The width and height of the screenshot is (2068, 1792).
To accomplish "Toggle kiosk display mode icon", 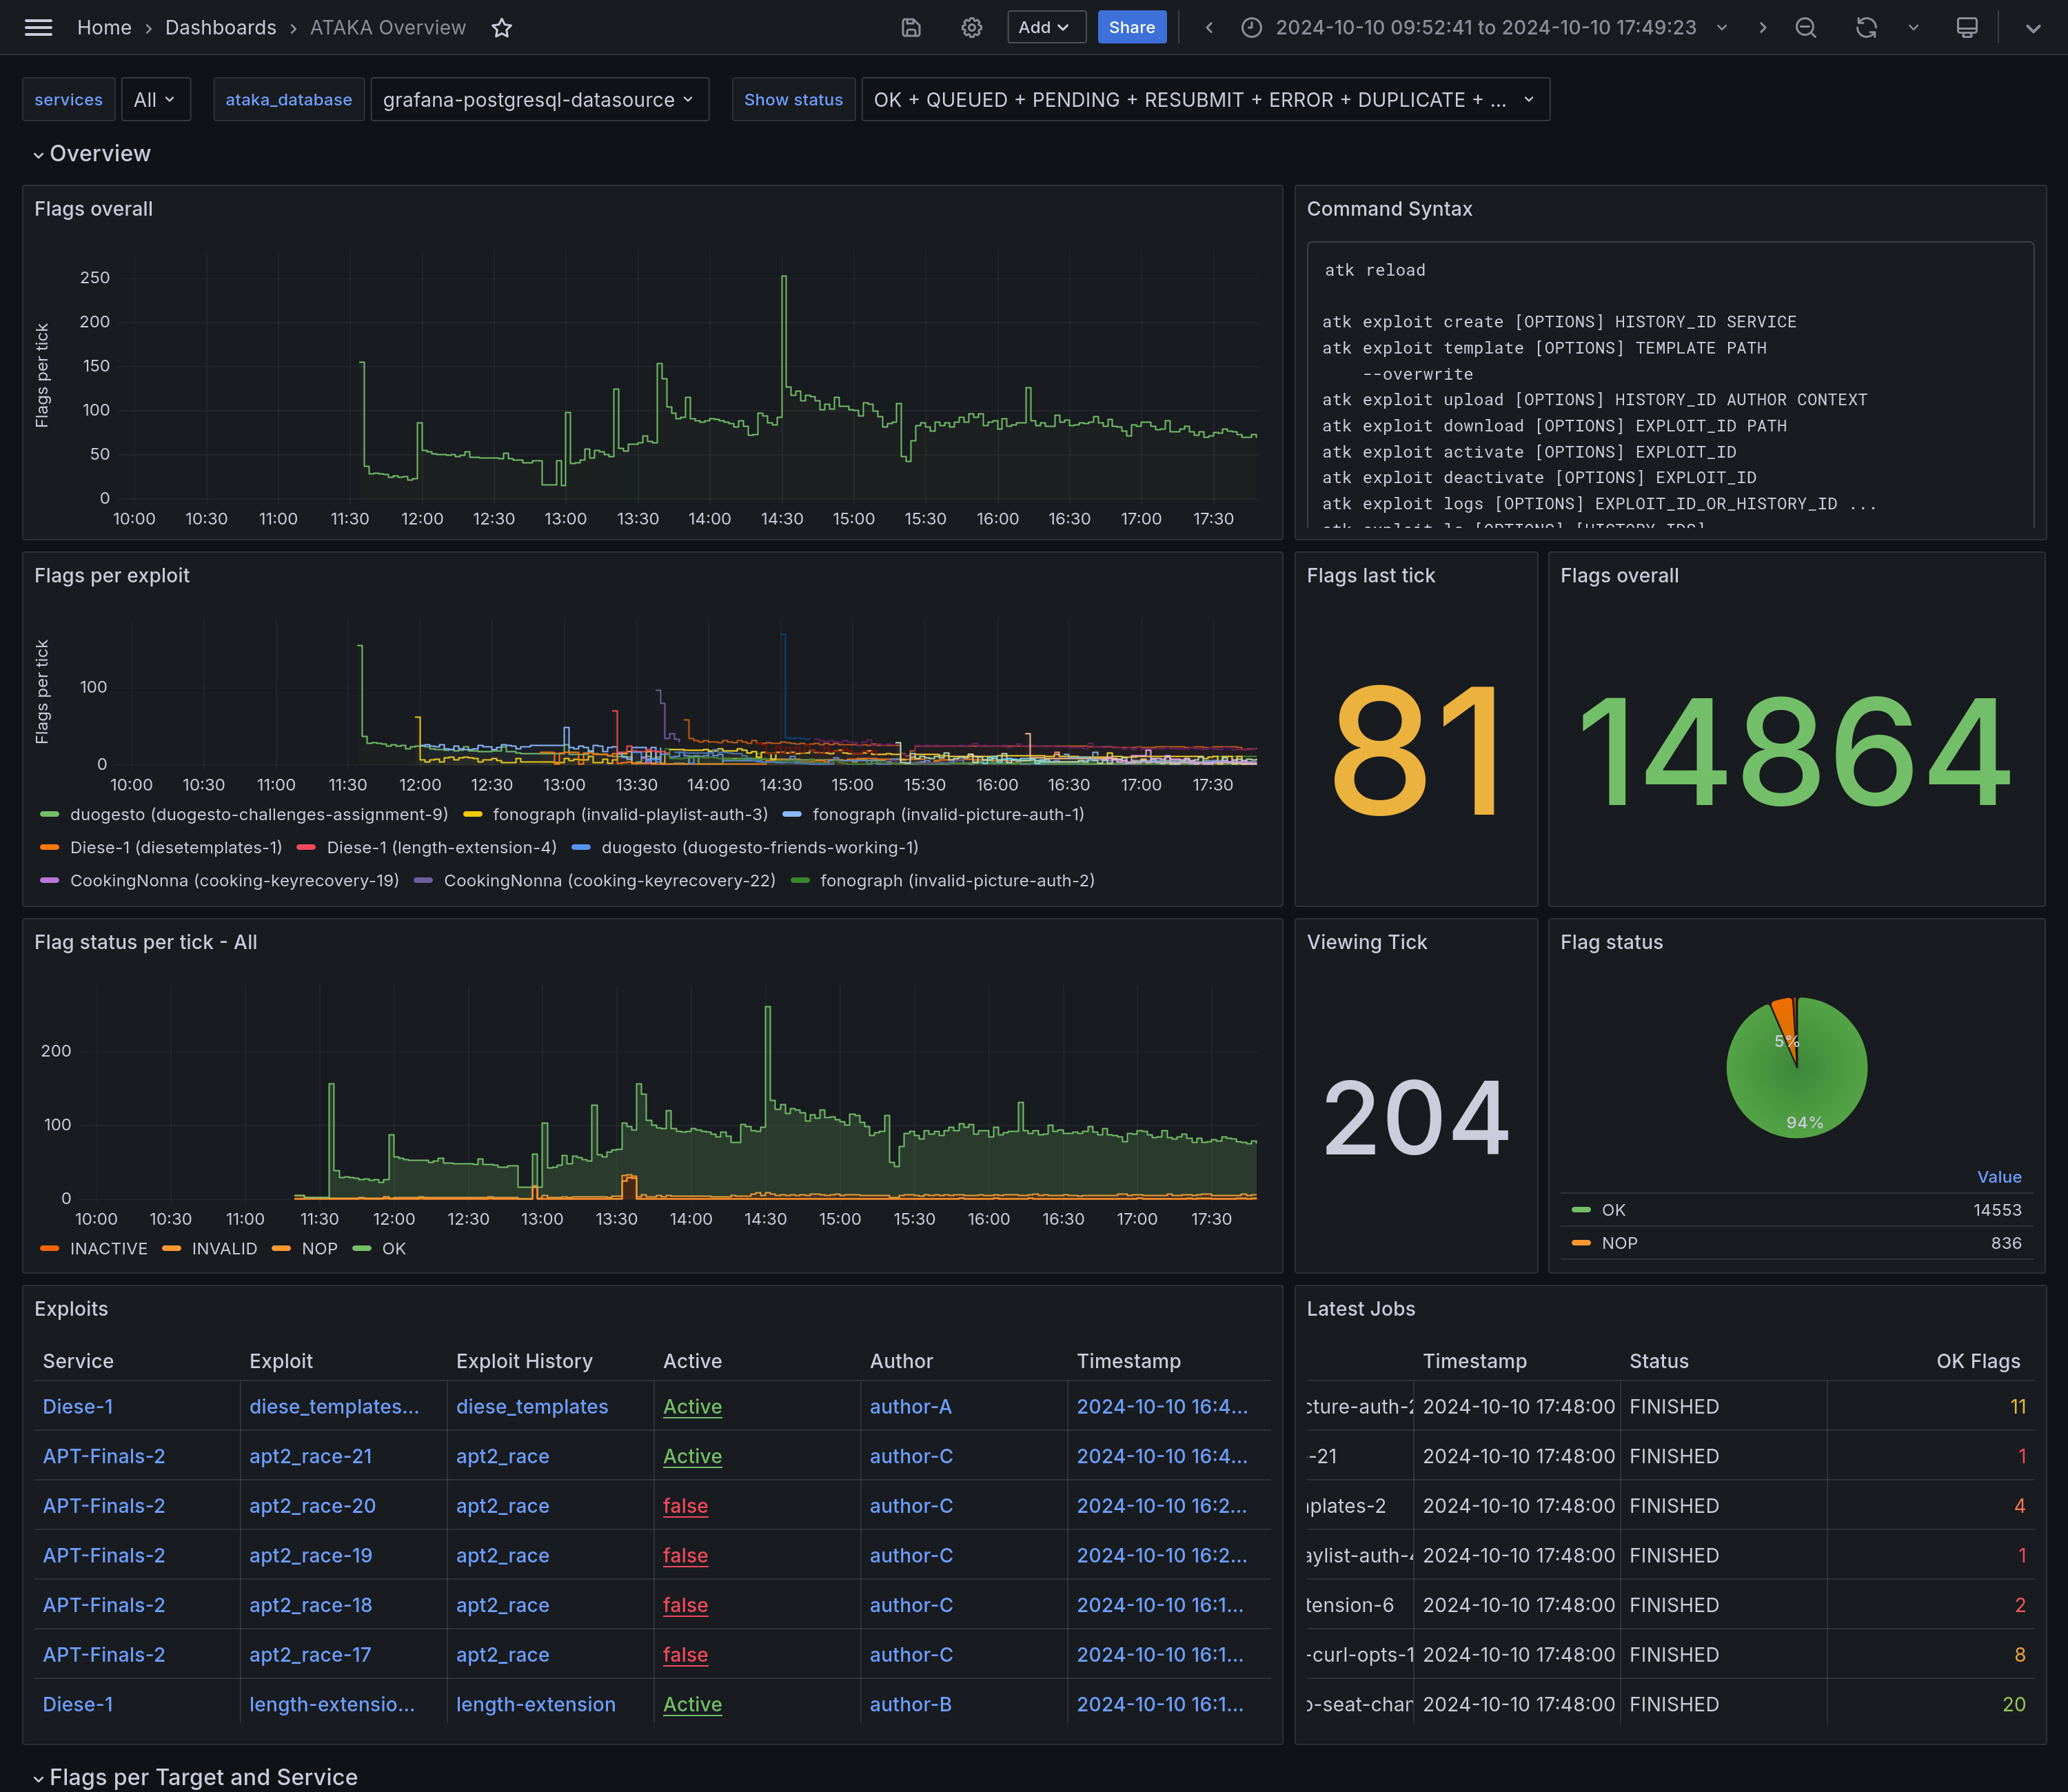I will point(1966,28).
